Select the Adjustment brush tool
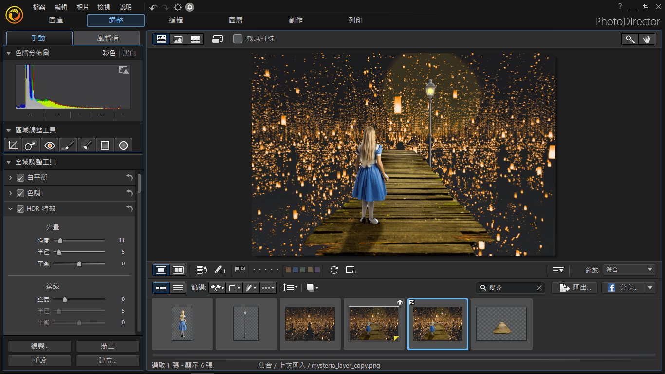The image size is (665, 374). tap(68, 145)
